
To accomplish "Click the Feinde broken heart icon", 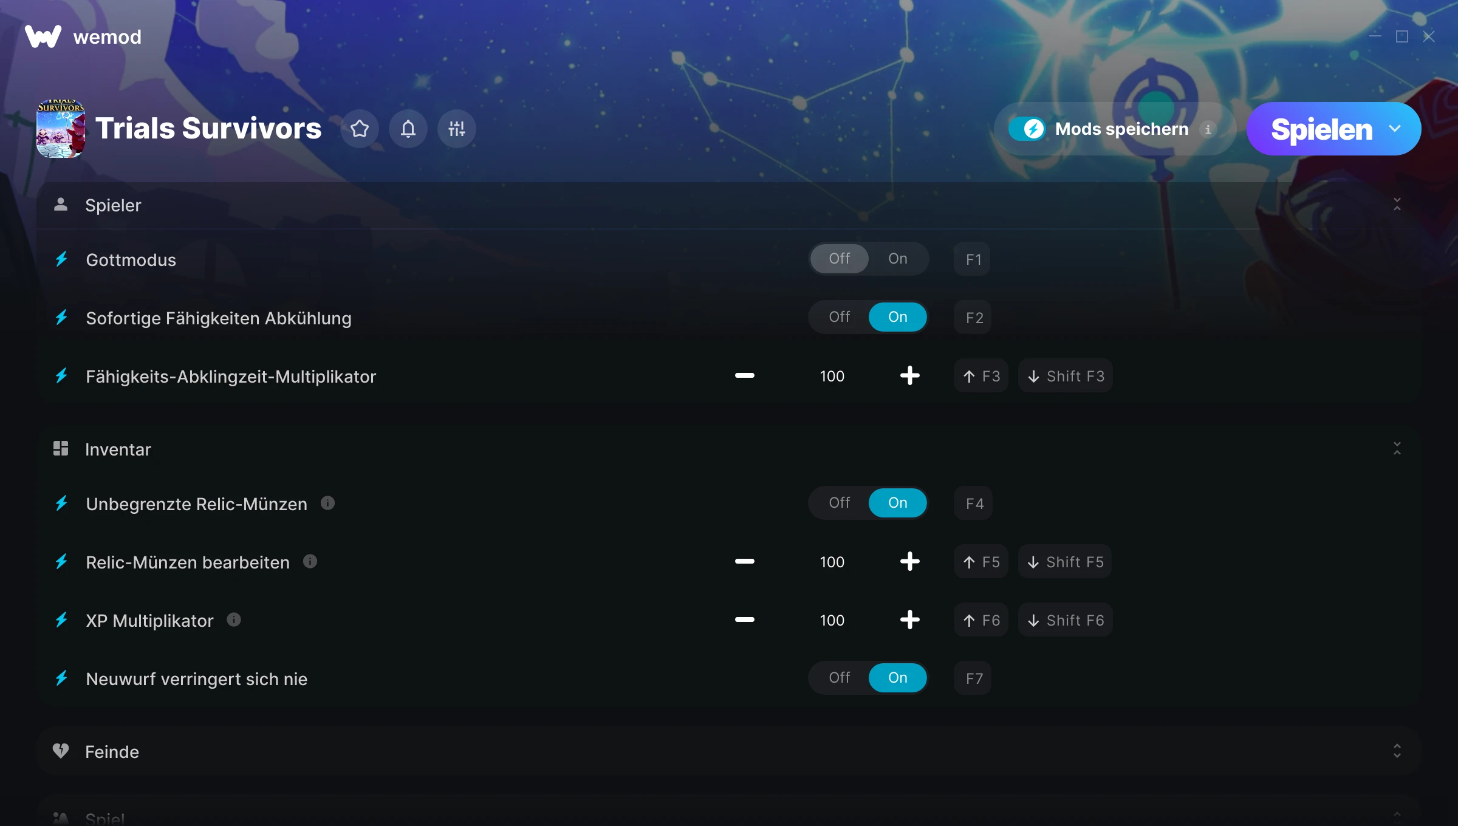I will click(61, 751).
